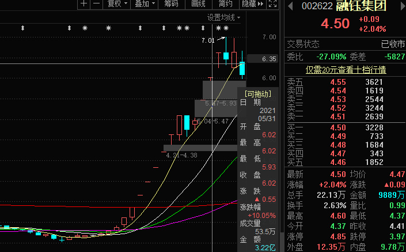Click the rightmost info marker above candles
This screenshot has width=406, height=252.
226,28
